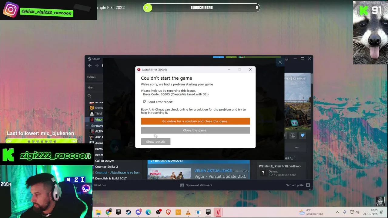Click the Steam forward arrow

[97, 65]
